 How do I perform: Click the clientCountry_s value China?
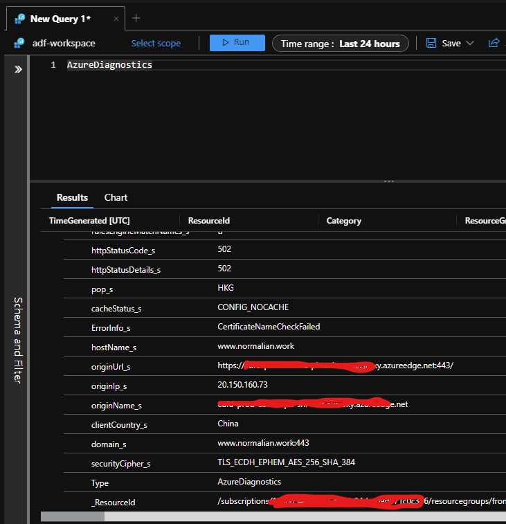point(228,424)
